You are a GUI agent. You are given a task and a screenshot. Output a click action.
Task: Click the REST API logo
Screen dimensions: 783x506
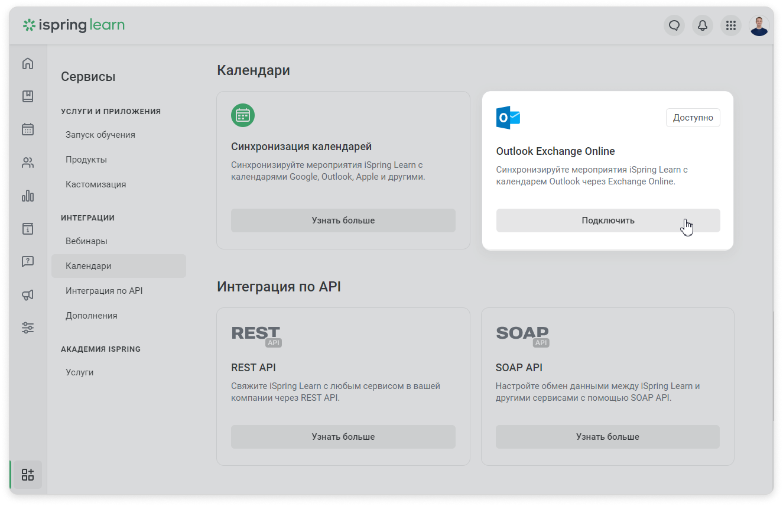256,335
